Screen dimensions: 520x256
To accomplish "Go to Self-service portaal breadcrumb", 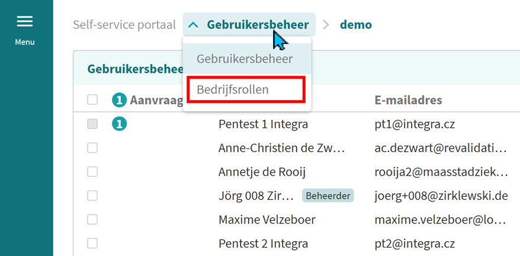I will point(124,25).
